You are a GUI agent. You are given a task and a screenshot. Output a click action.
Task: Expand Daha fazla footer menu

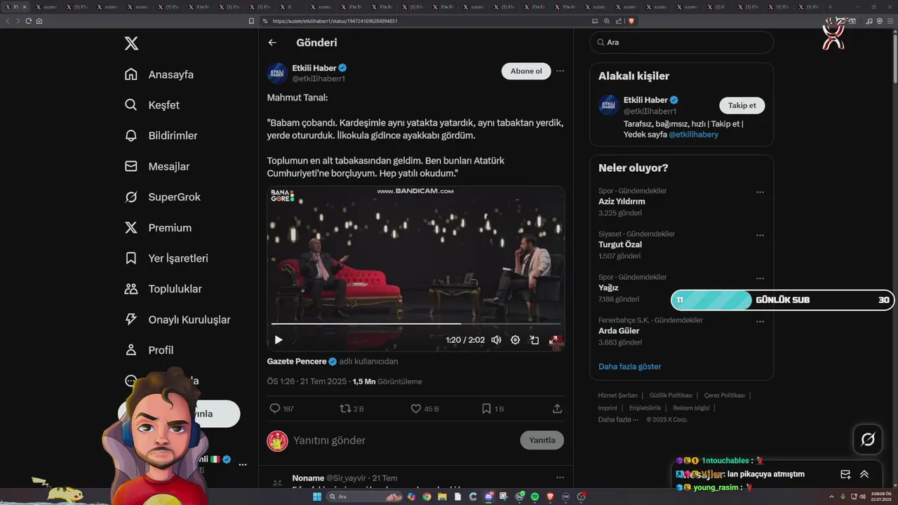(x=618, y=419)
